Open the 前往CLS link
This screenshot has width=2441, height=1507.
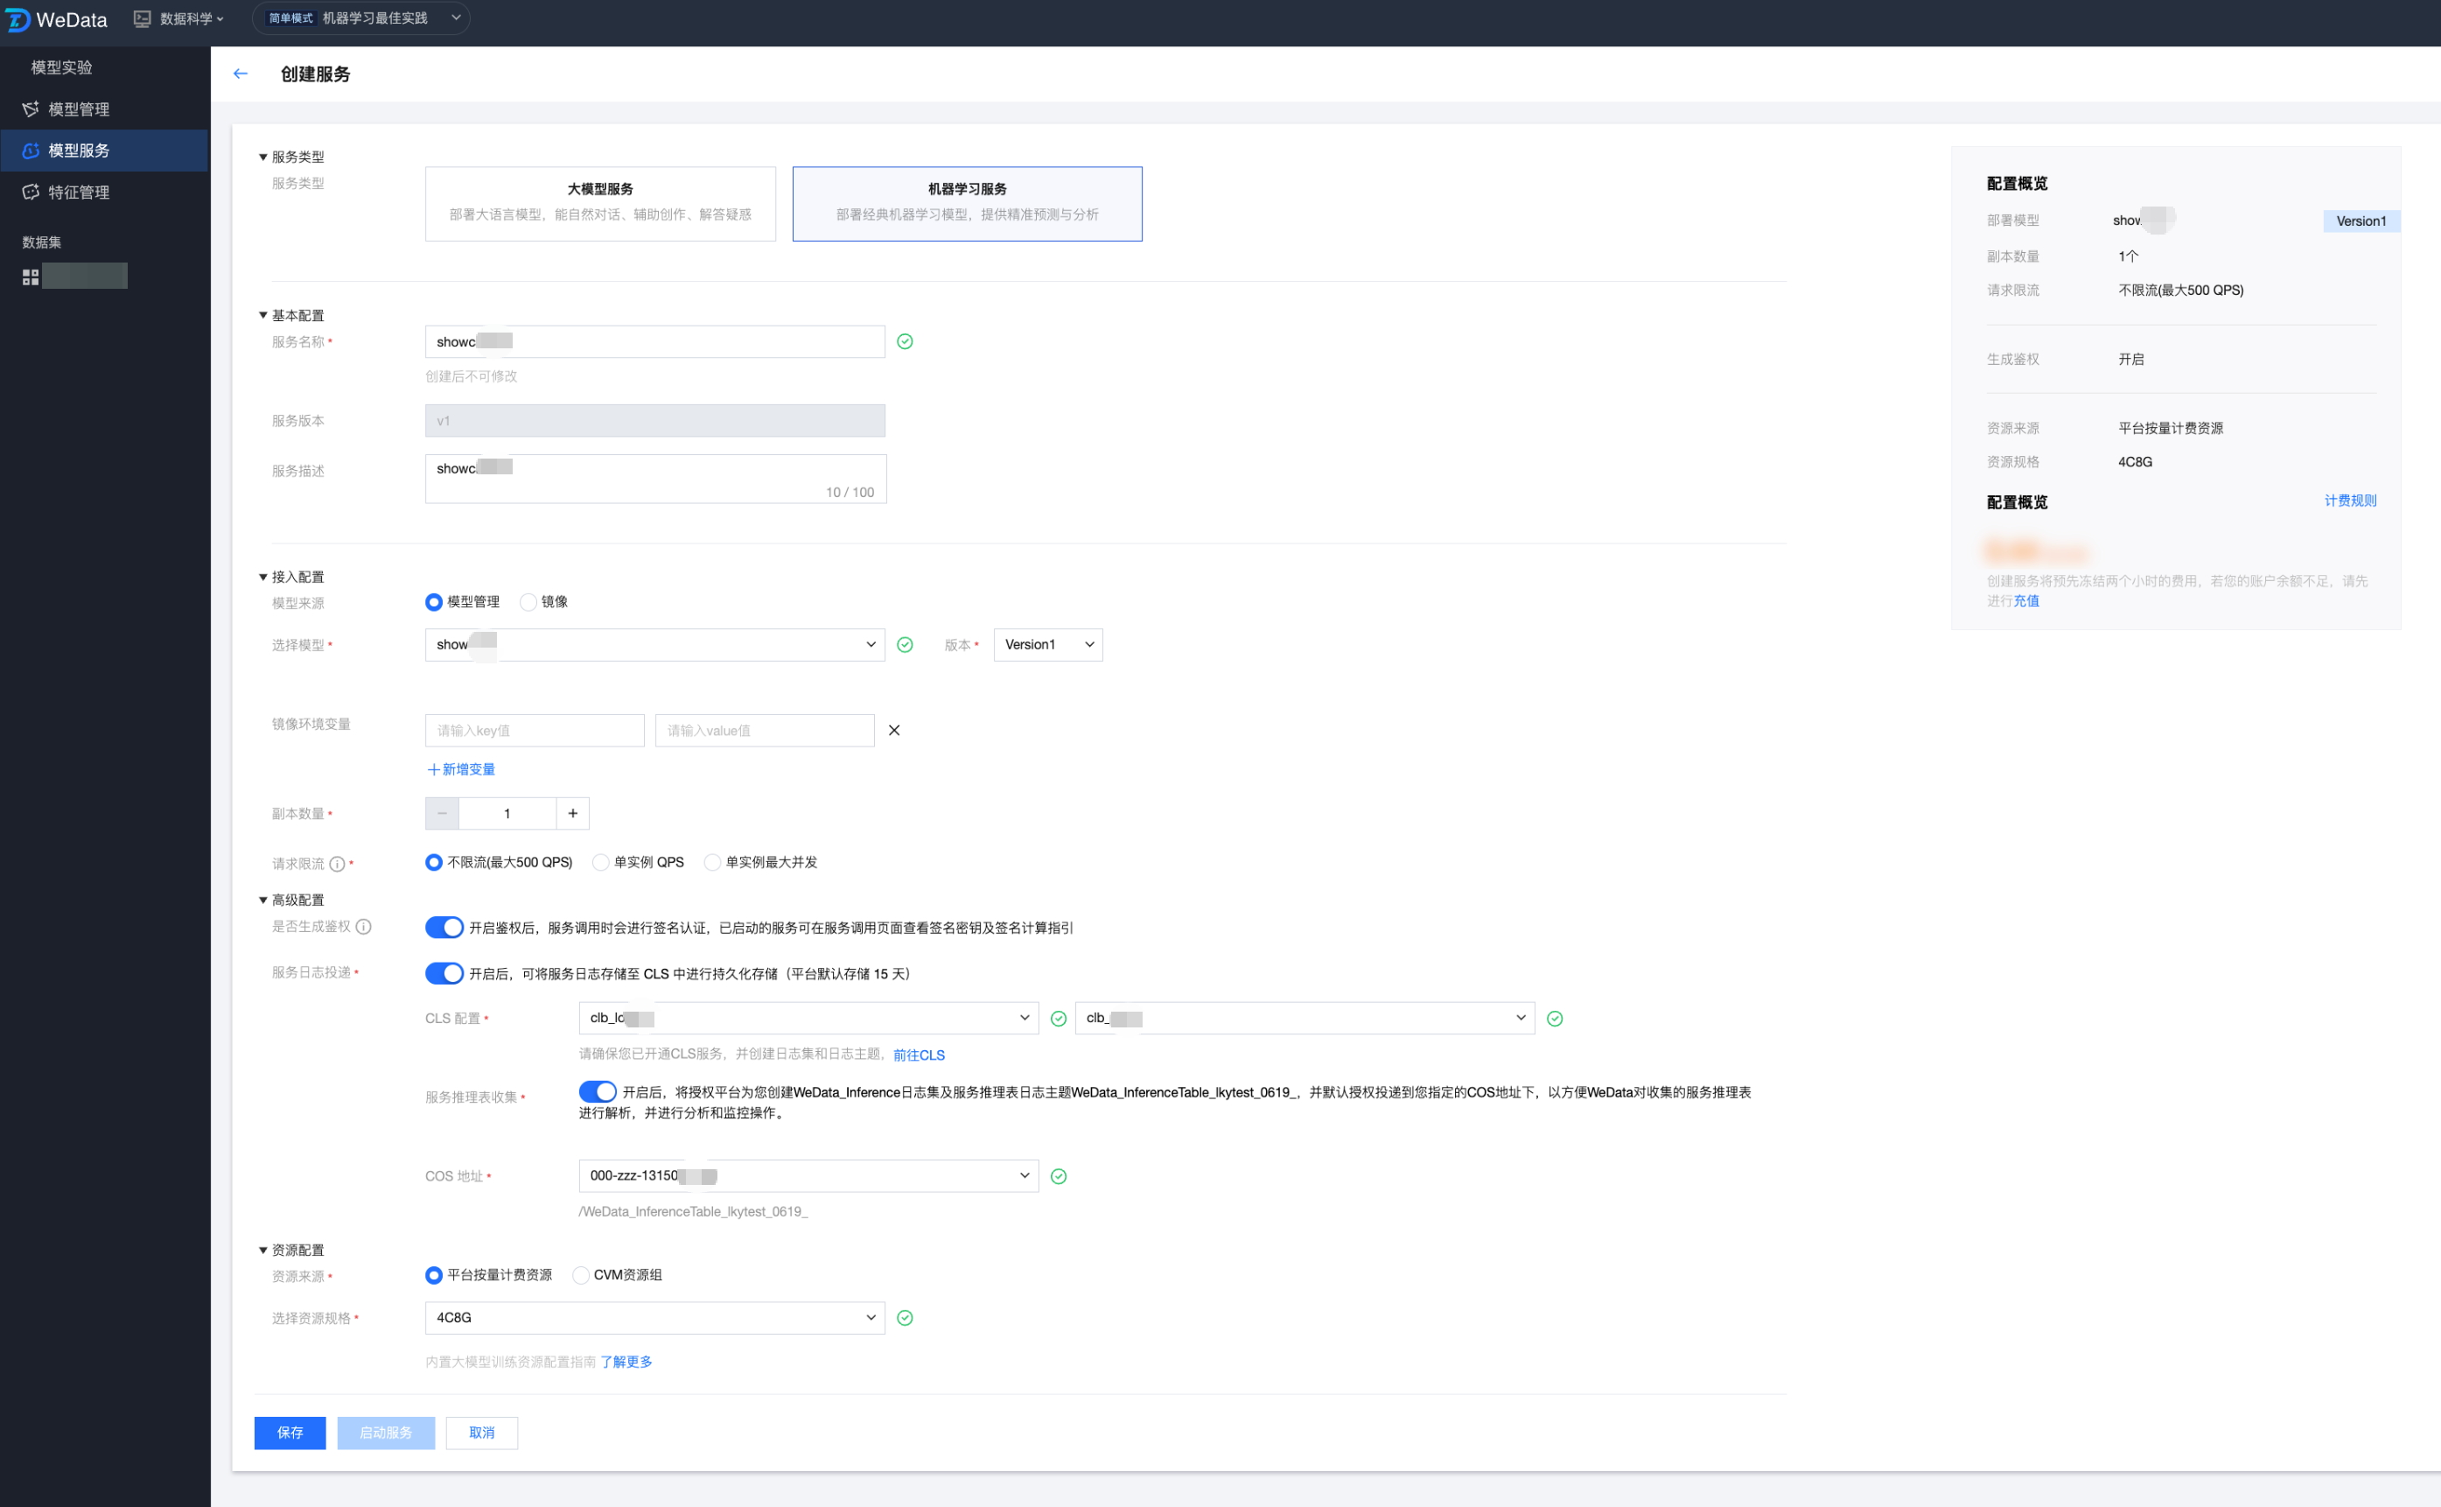[x=919, y=1055]
